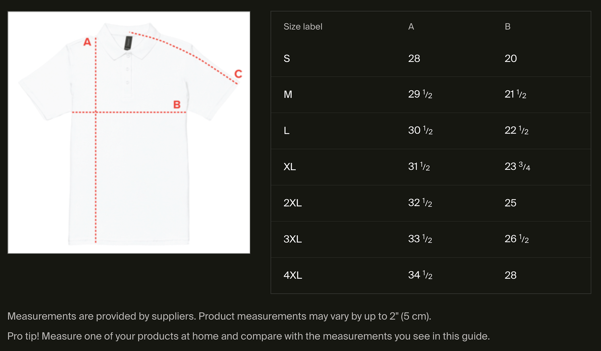This screenshot has height=351, width=601.
Task: Click the "Pro tip!" sentence
Action: point(248,336)
